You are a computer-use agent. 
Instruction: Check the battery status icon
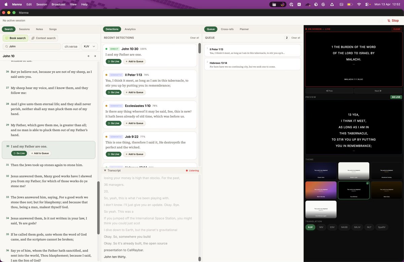[350, 4]
